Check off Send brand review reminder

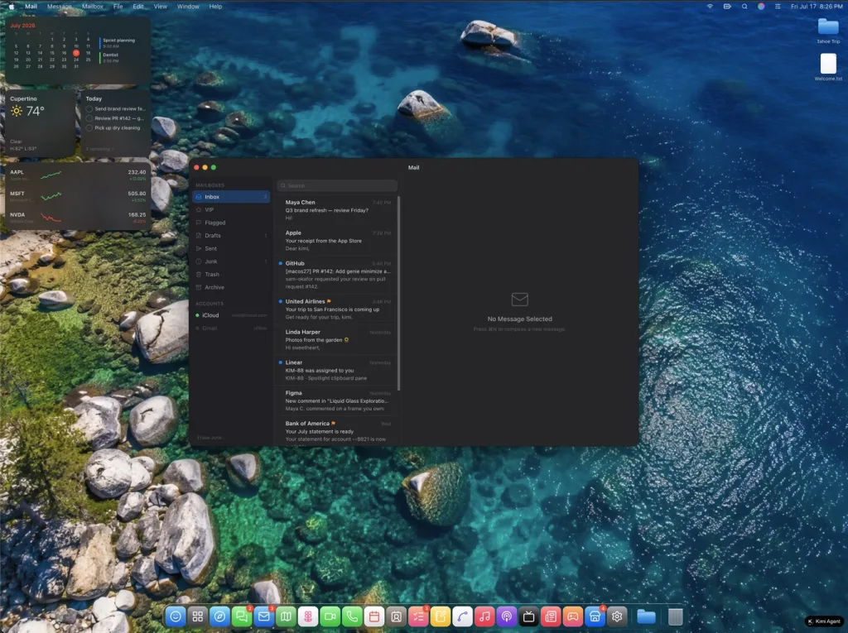(x=89, y=108)
